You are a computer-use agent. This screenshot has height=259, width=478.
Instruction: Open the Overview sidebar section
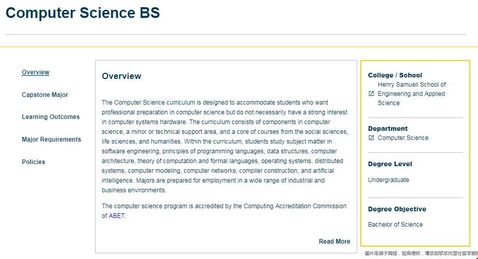click(x=35, y=72)
